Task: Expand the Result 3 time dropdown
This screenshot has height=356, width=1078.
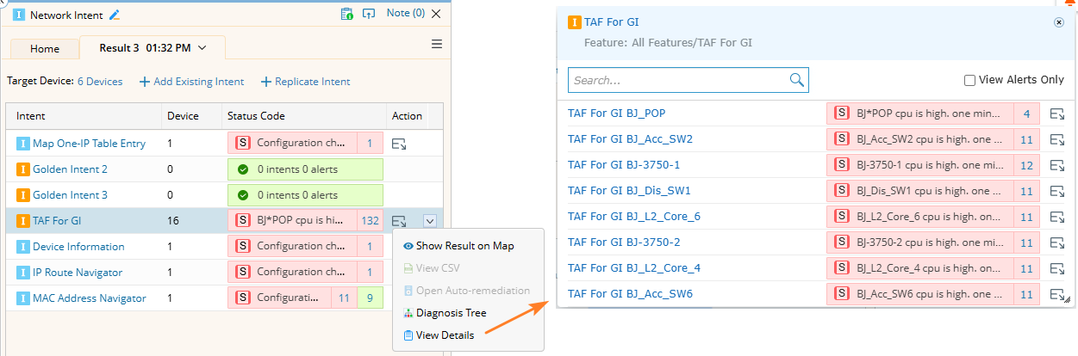Action: pos(203,48)
